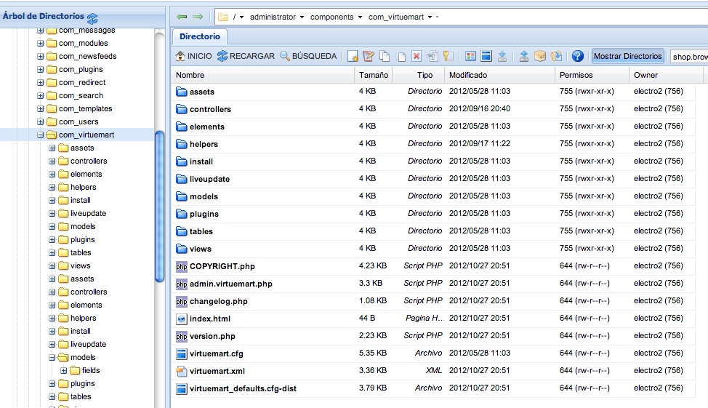Select com_search in the directory tree
The width and height of the screenshot is (708, 408).
pyautogui.click(x=81, y=96)
